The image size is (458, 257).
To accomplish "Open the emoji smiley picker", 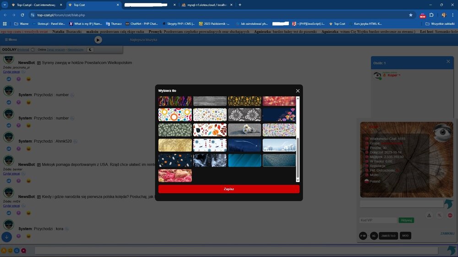I will pos(10,251).
